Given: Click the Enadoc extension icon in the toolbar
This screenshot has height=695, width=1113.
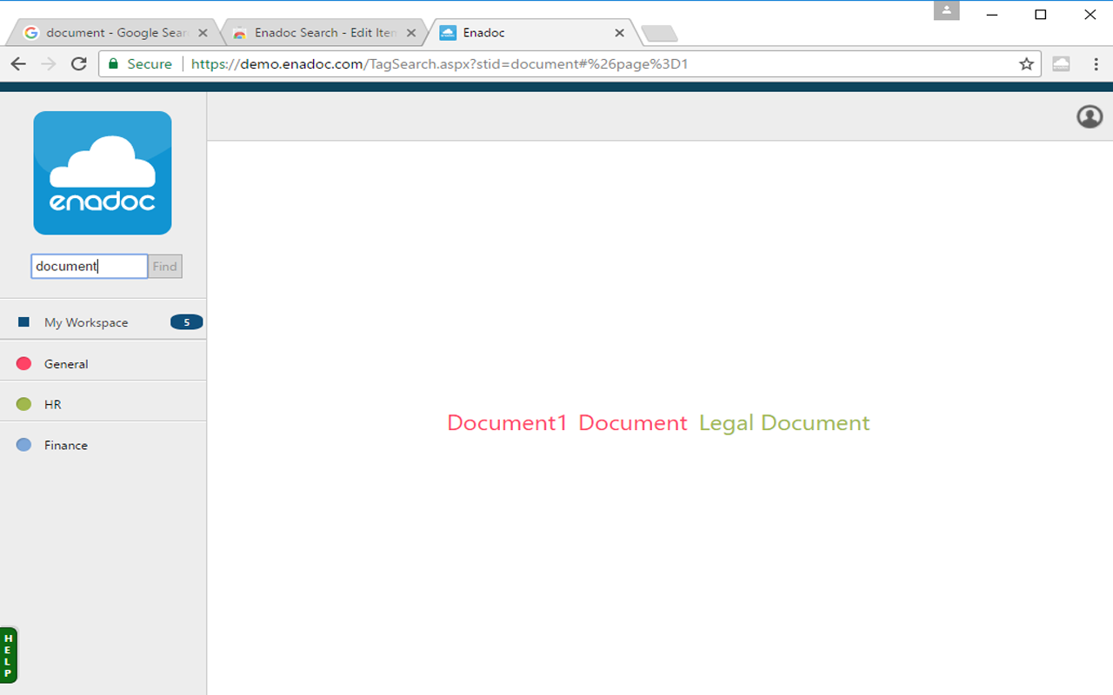Looking at the screenshot, I should tap(1061, 63).
